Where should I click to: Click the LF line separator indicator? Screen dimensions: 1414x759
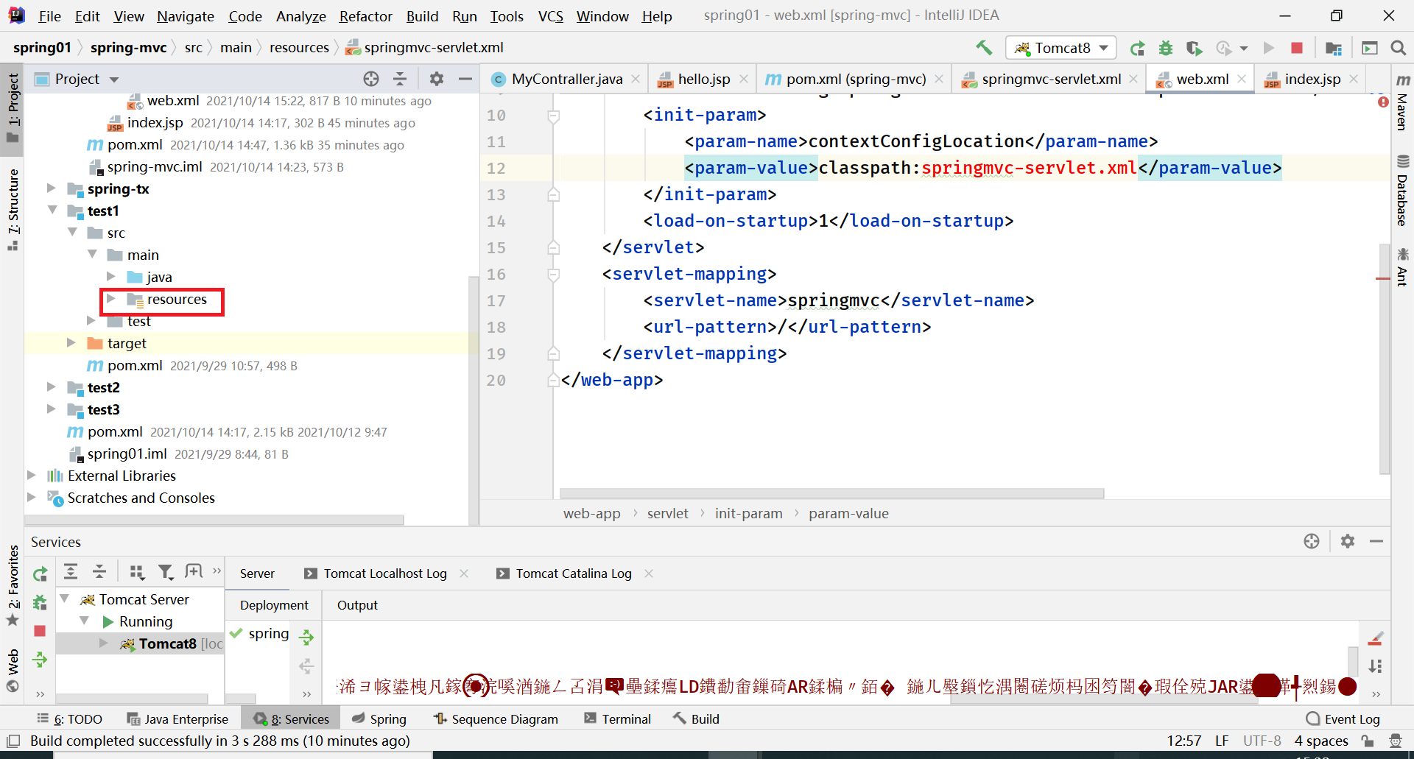(x=1222, y=741)
